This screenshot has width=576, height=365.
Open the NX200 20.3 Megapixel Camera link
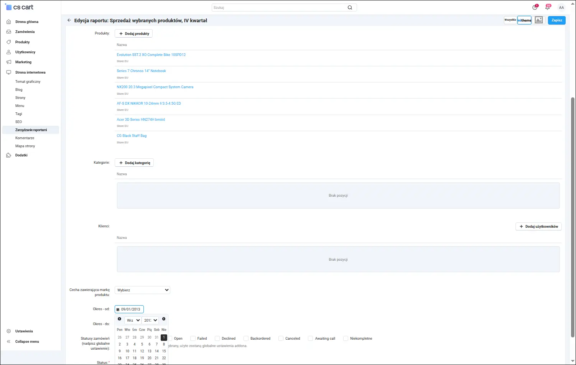click(155, 87)
